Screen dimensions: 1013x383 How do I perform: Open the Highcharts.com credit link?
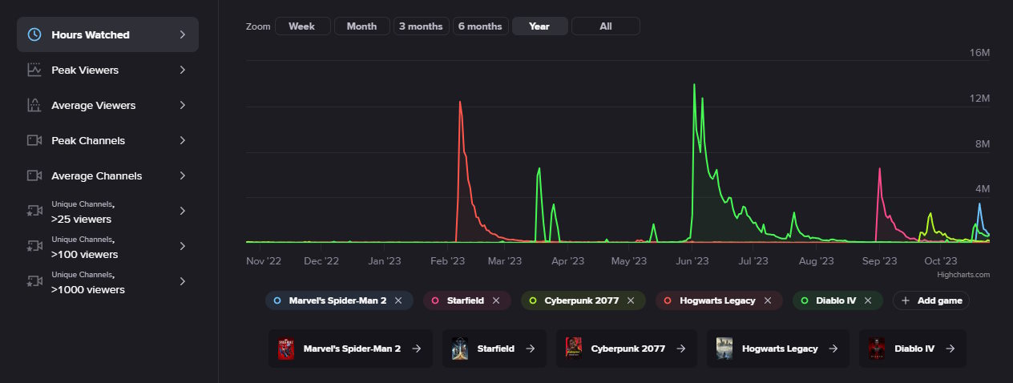(963, 274)
